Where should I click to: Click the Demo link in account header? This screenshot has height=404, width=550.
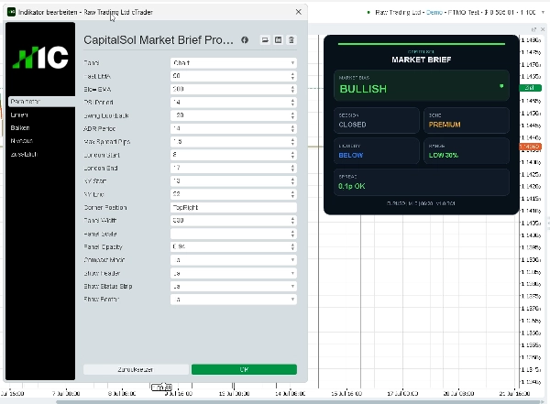pyautogui.click(x=434, y=12)
